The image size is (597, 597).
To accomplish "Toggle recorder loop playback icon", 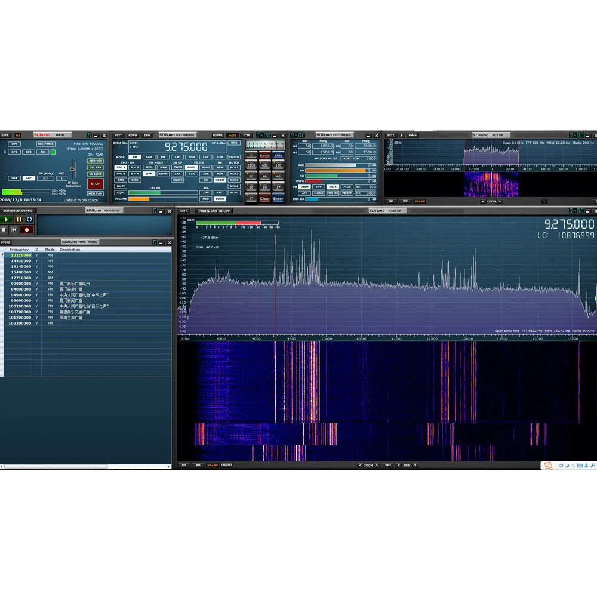I will [x=29, y=219].
